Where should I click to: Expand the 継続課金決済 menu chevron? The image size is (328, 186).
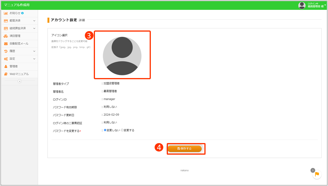click(34, 28)
